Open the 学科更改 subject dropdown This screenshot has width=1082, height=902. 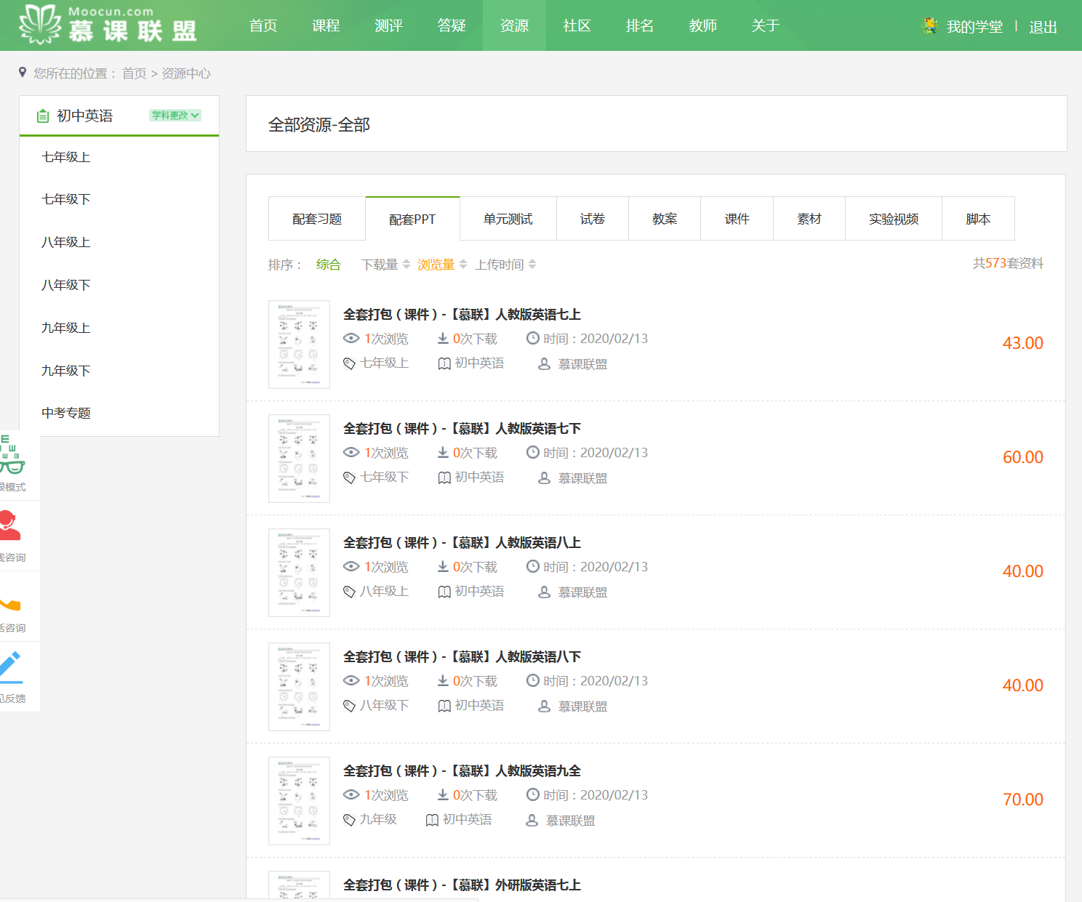click(x=175, y=115)
